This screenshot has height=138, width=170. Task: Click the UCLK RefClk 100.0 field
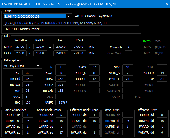[40, 53]
